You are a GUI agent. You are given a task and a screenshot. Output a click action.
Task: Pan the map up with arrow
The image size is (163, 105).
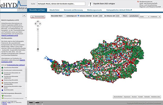click(x=38, y=21)
